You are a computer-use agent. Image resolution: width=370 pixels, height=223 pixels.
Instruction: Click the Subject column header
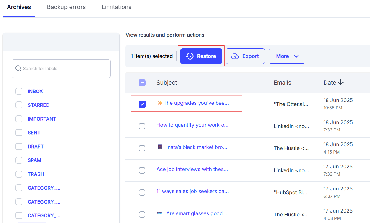click(x=167, y=83)
